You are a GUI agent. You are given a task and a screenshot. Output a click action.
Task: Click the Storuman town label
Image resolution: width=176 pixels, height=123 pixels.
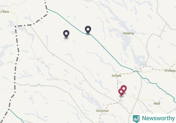pyautogui.click(x=102, y=111)
